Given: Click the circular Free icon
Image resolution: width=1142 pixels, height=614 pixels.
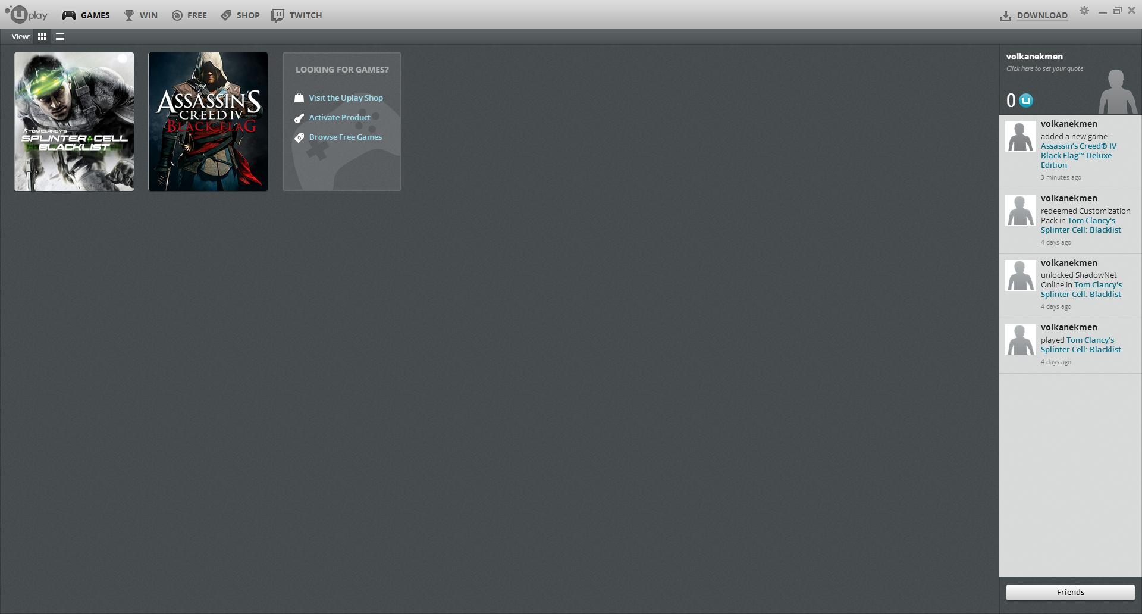Looking at the screenshot, I should tap(177, 15).
